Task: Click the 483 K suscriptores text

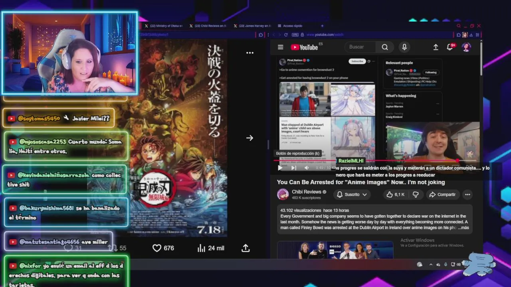Action: tap(306, 198)
